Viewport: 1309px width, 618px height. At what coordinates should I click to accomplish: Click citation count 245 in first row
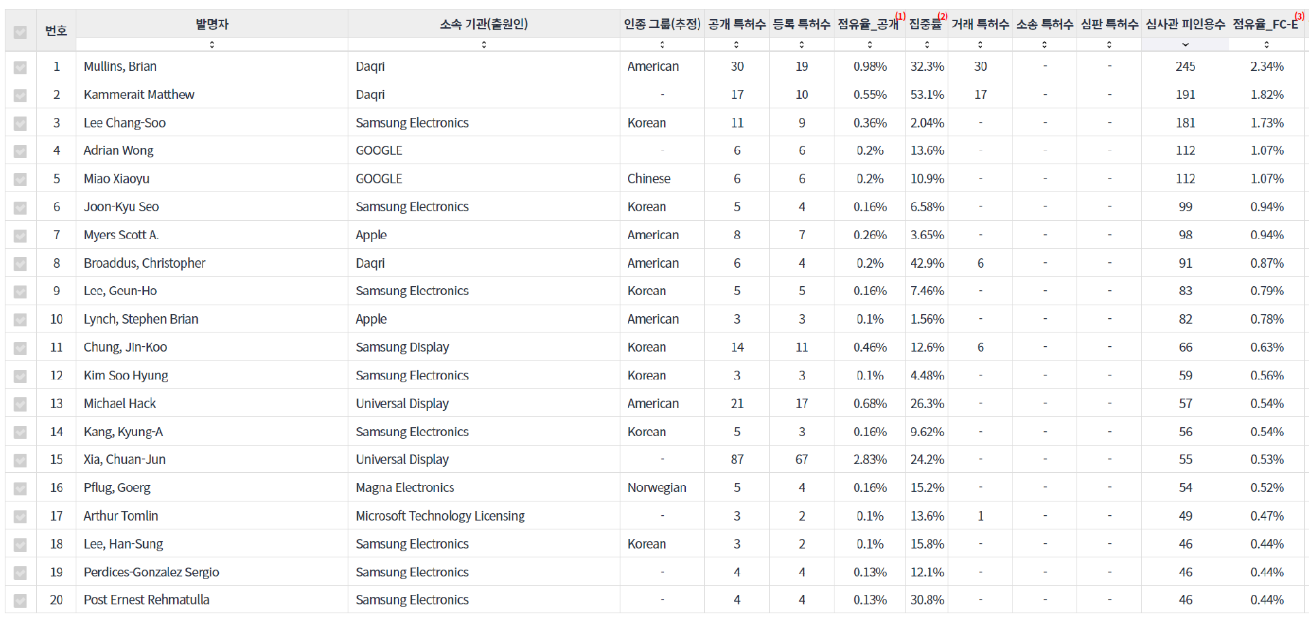[1186, 66]
